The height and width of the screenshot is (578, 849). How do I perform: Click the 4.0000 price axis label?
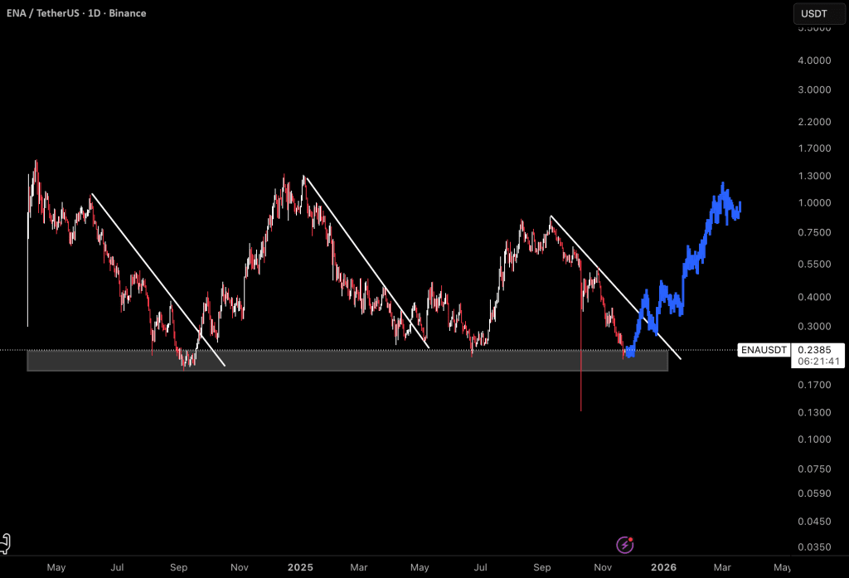tap(813, 61)
